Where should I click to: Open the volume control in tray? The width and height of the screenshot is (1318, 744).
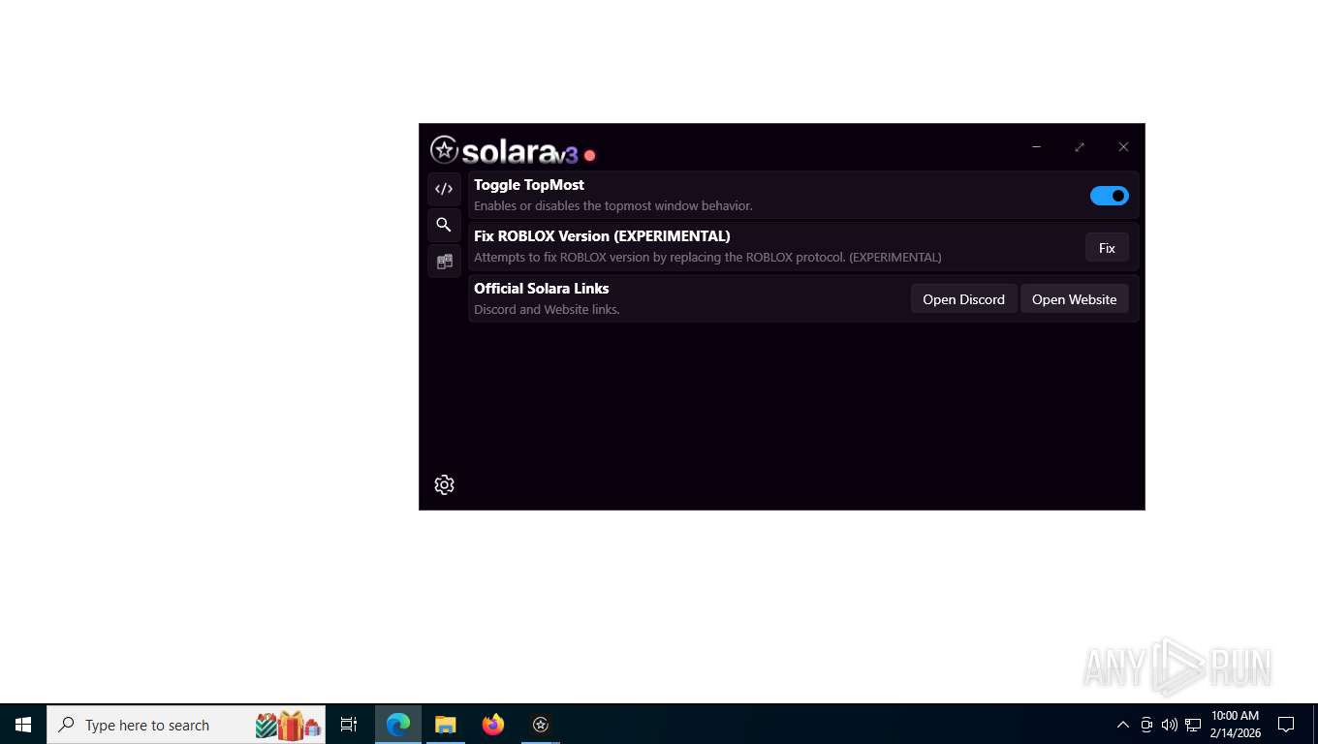[1170, 725]
